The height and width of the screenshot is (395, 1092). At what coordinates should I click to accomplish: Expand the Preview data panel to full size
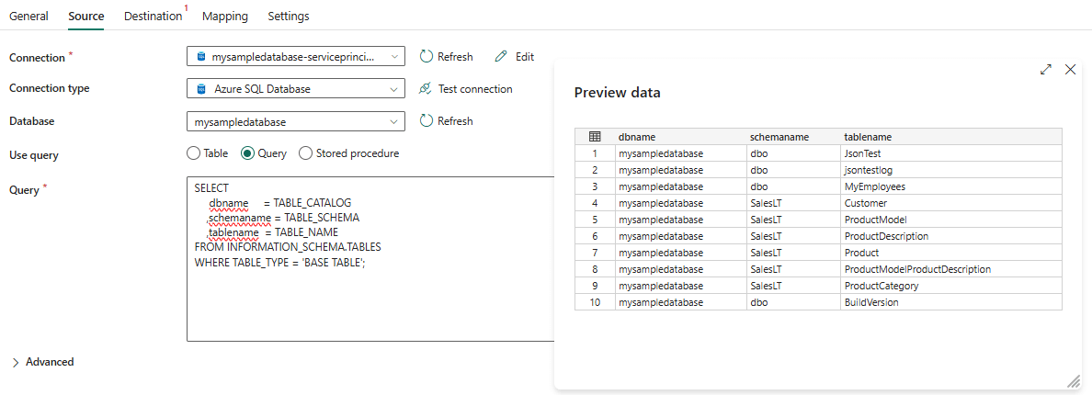(1046, 70)
